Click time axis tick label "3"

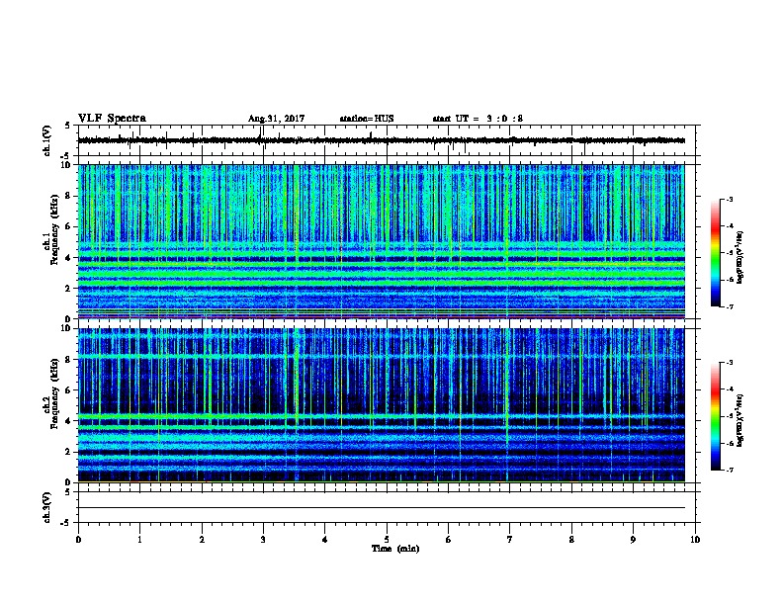click(263, 540)
